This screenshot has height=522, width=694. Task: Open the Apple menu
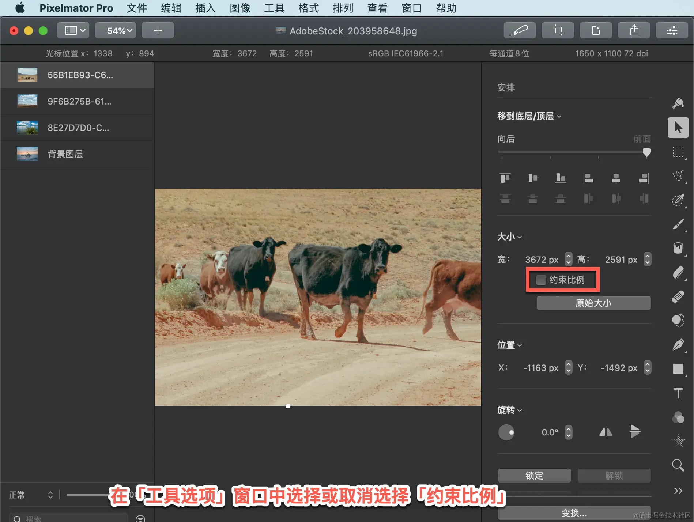click(x=20, y=8)
